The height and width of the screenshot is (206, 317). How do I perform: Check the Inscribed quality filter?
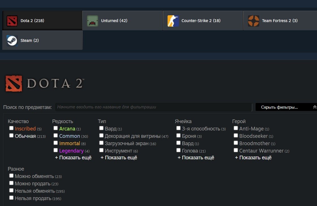11,128
